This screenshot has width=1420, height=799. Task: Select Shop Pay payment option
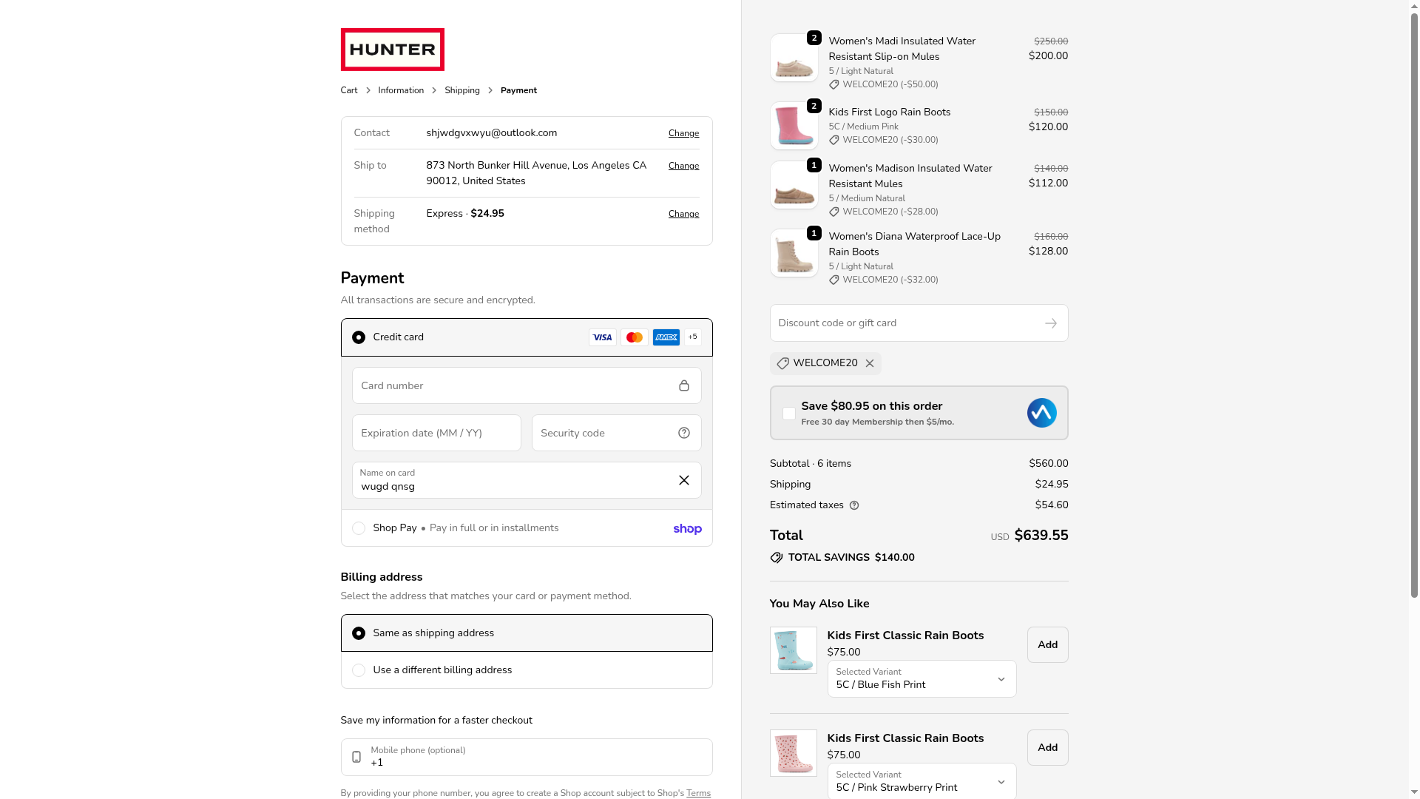(359, 528)
